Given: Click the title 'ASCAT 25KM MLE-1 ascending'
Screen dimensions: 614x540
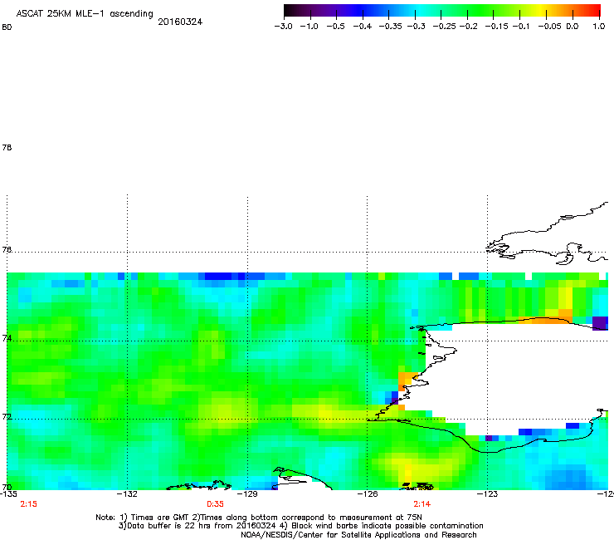Looking at the screenshot, I should coord(85,14).
